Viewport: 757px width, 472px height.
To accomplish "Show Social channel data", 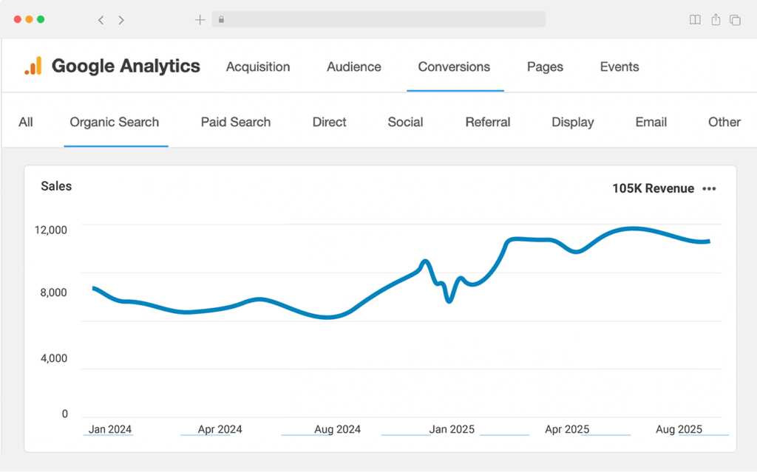I will click(x=405, y=122).
